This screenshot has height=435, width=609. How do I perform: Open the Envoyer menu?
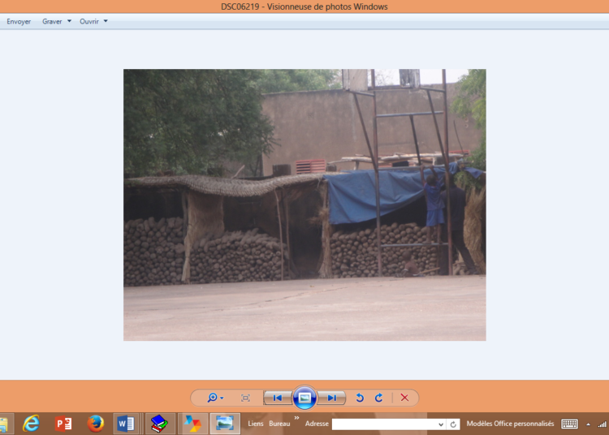[x=19, y=21]
